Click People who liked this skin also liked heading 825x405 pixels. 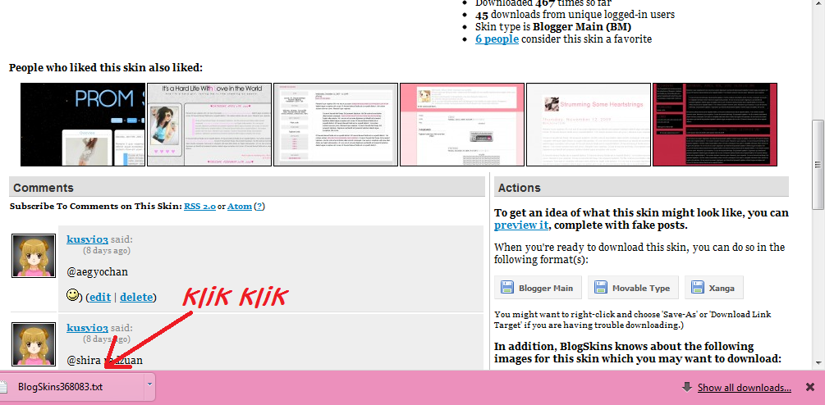106,68
